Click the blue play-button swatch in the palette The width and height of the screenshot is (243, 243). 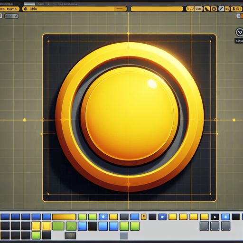(x=162, y=217)
